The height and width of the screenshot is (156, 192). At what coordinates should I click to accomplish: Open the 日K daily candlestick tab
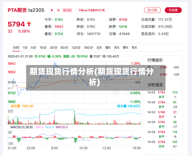click(x=99, y=48)
